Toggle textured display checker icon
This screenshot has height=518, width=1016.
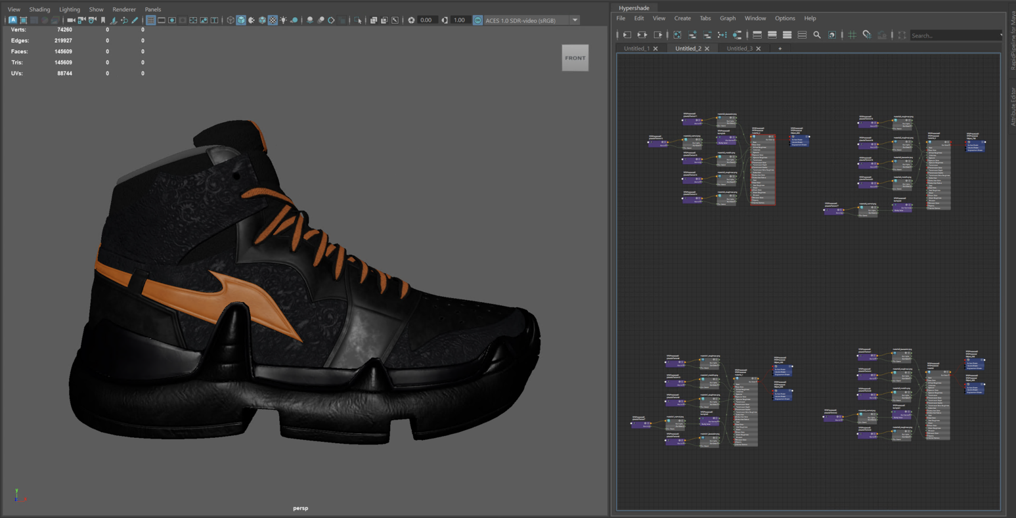pyautogui.click(x=273, y=20)
